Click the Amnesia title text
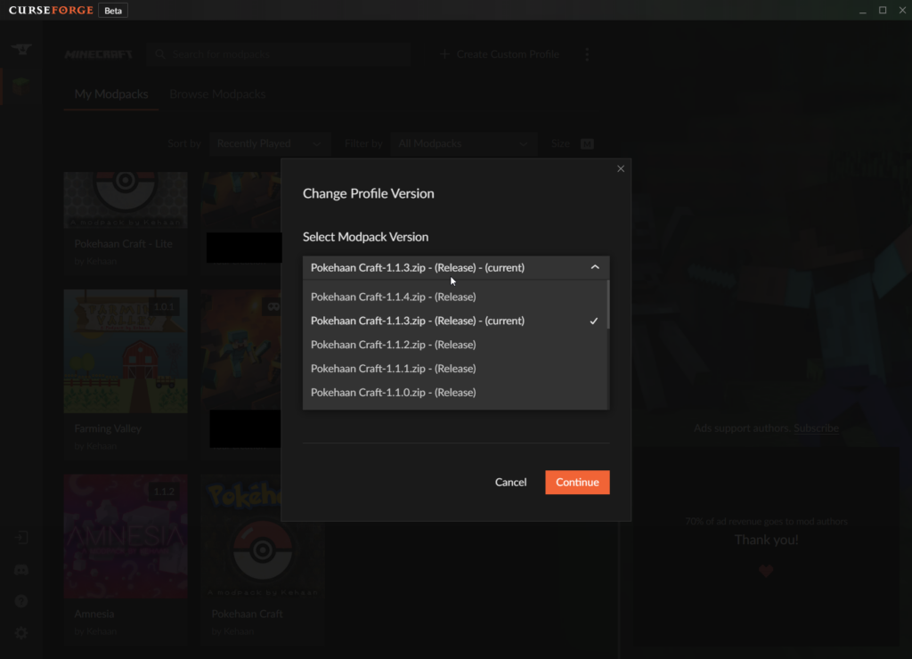 [94, 614]
